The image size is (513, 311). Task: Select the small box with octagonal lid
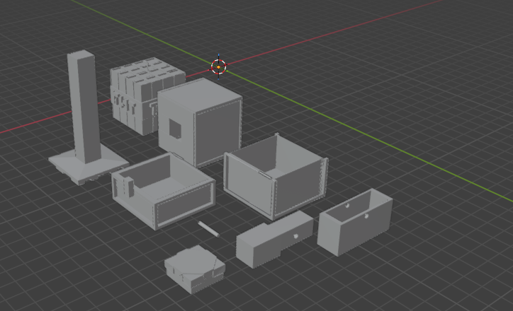point(195,269)
